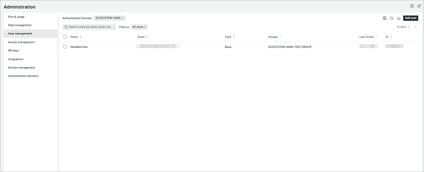Click the Administration page title
The width and height of the screenshot is (424, 172).
click(x=20, y=7)
